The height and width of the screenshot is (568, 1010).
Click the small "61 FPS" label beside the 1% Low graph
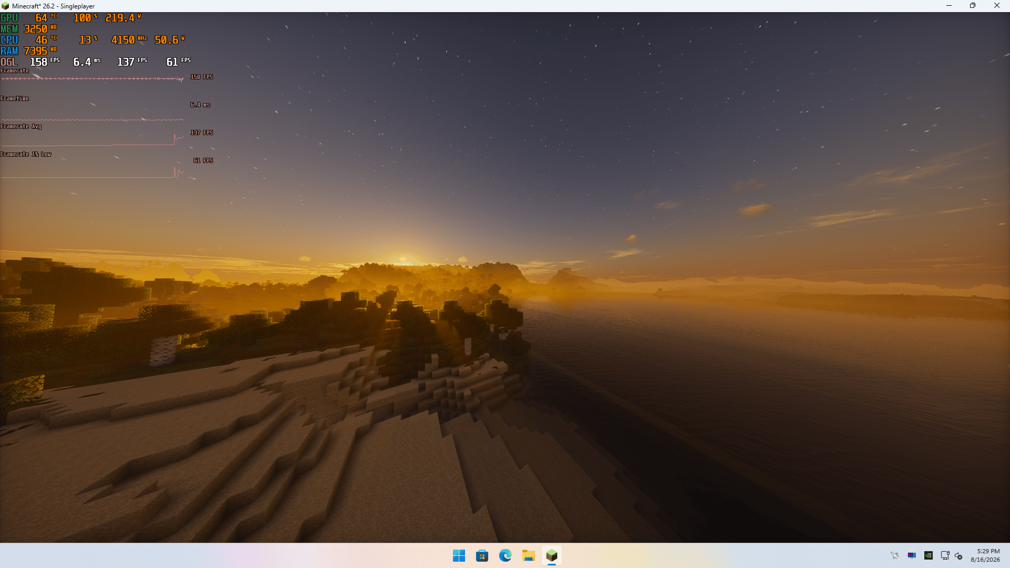[x=203, y=161]
